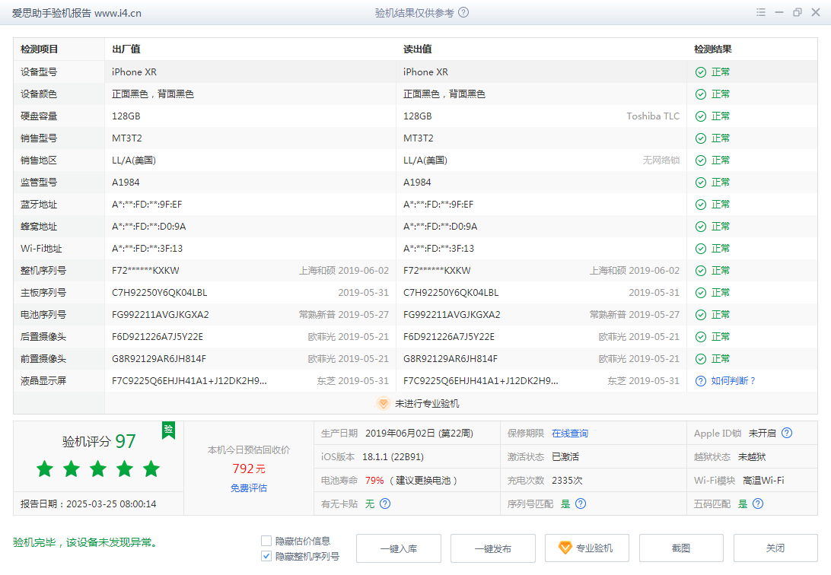Image resolution: width=831 pixels, height=575 pixels.
Task: Click the 检测项目 column header
Action: [40, 49]
